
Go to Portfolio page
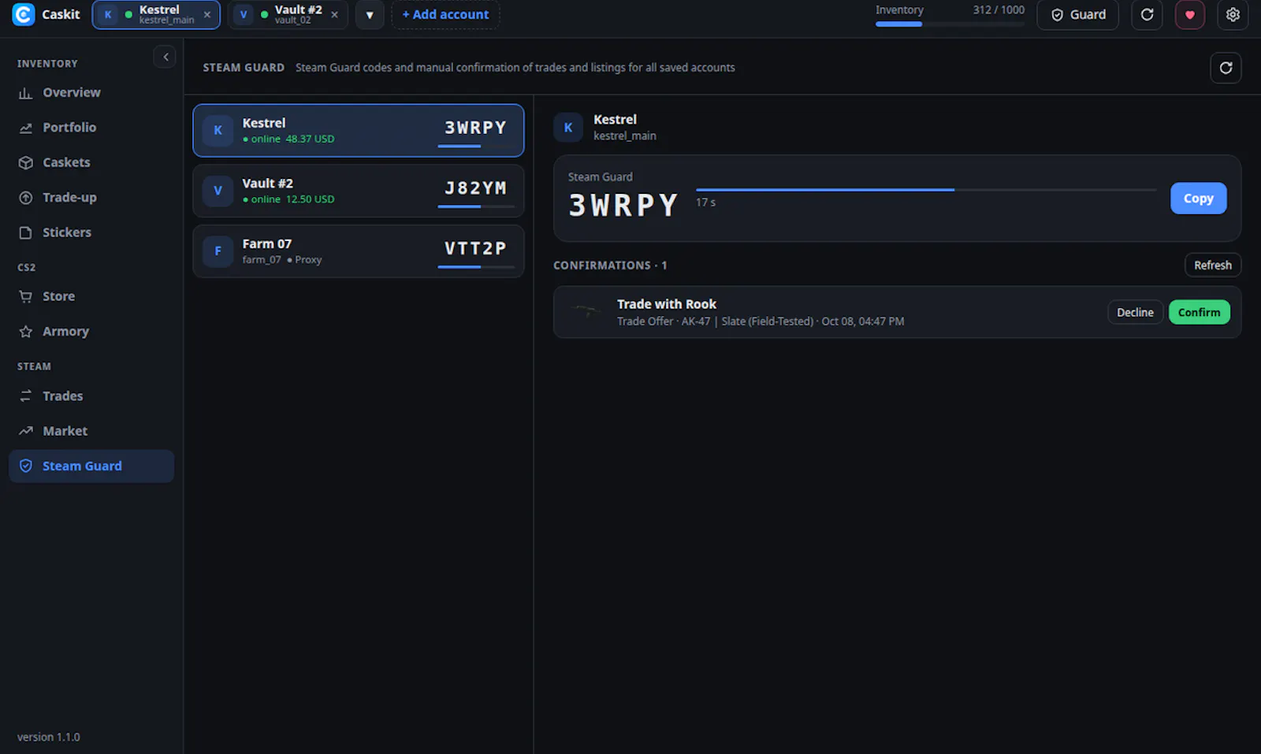point(91,128)
